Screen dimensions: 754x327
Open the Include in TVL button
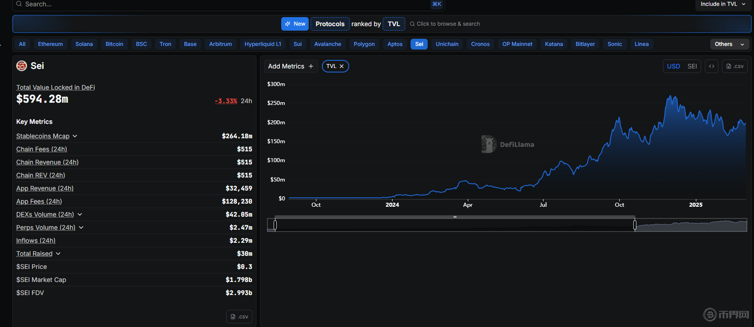click(723, 5)
